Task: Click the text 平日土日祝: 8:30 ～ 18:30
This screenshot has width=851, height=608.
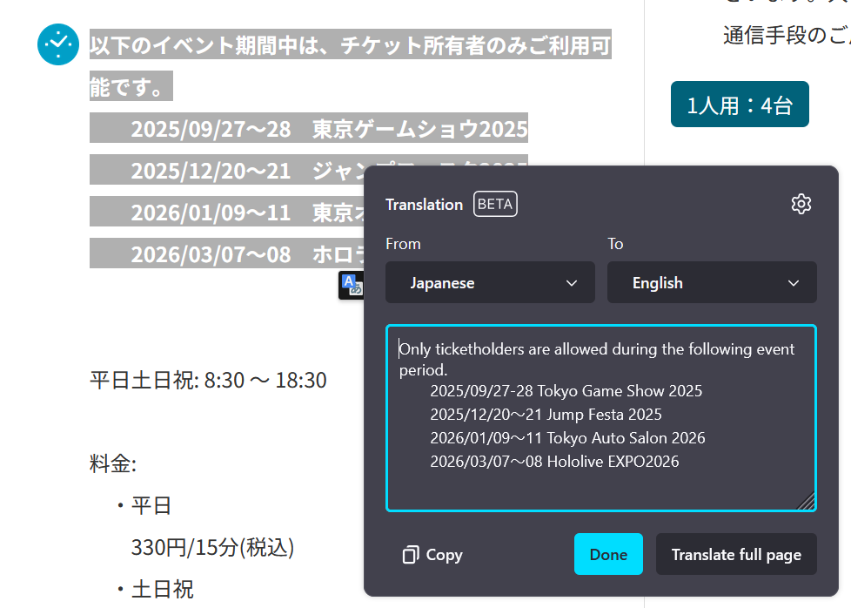Action: point(209,380)
